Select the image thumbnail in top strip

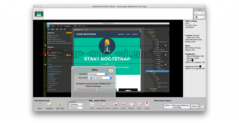(x=39, y=14)
